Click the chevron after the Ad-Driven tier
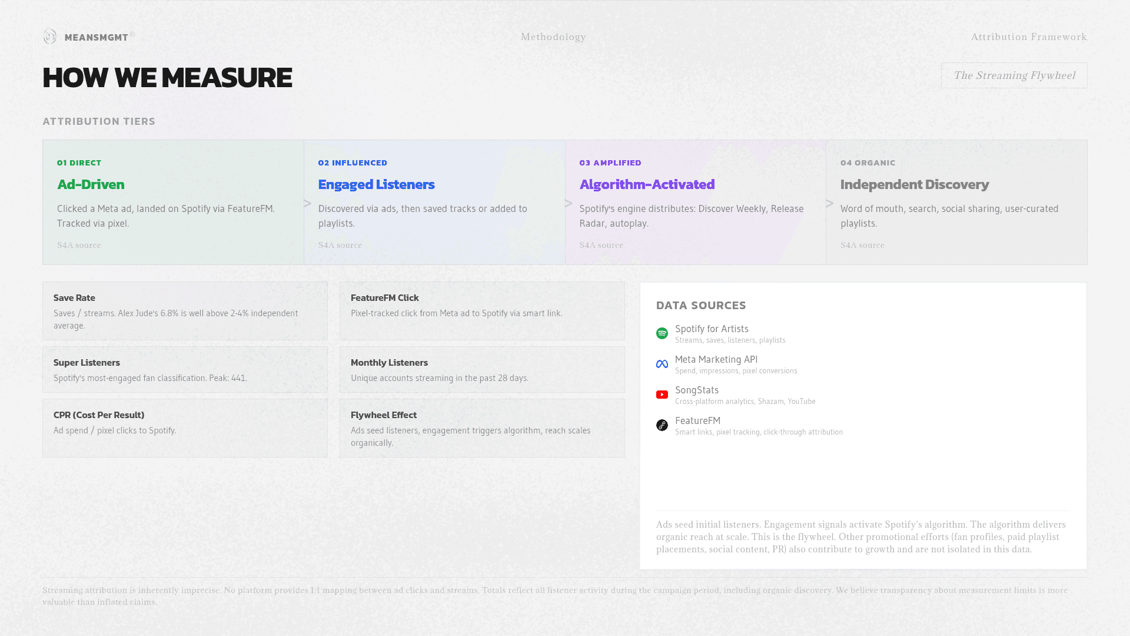1130x636 pixels. tap(307, 203)
